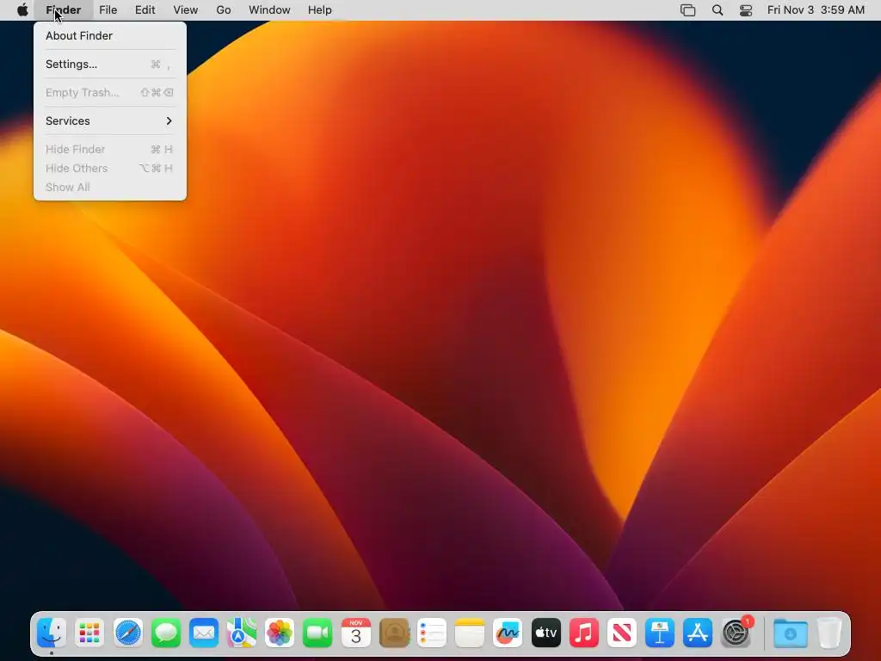881x661 pixels.
Task: Launch Reminders from the Dock
Action: coord(432,633)
